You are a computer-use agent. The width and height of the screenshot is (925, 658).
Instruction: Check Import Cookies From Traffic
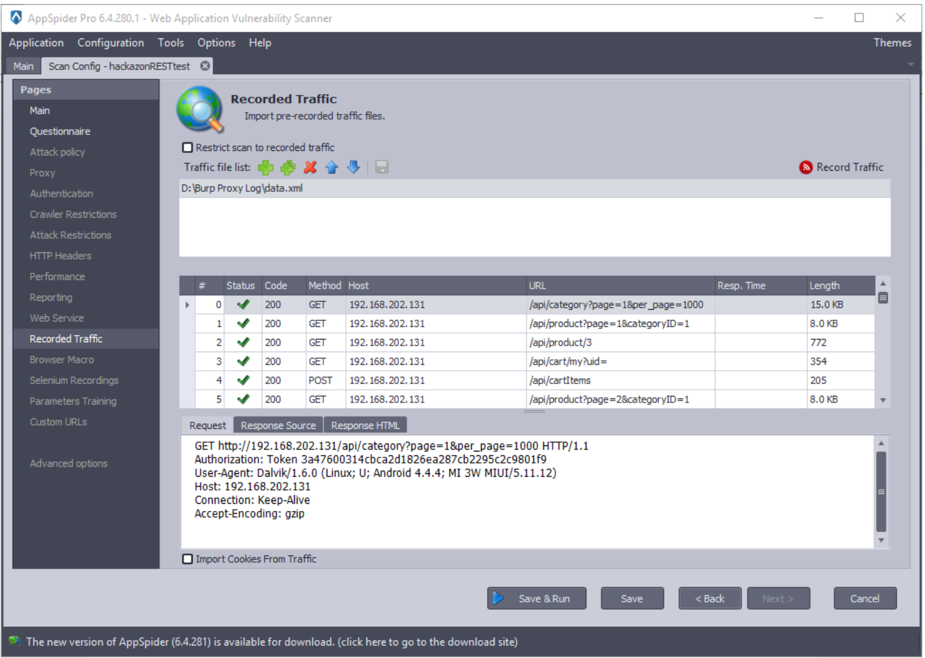[x=188, y=559]
